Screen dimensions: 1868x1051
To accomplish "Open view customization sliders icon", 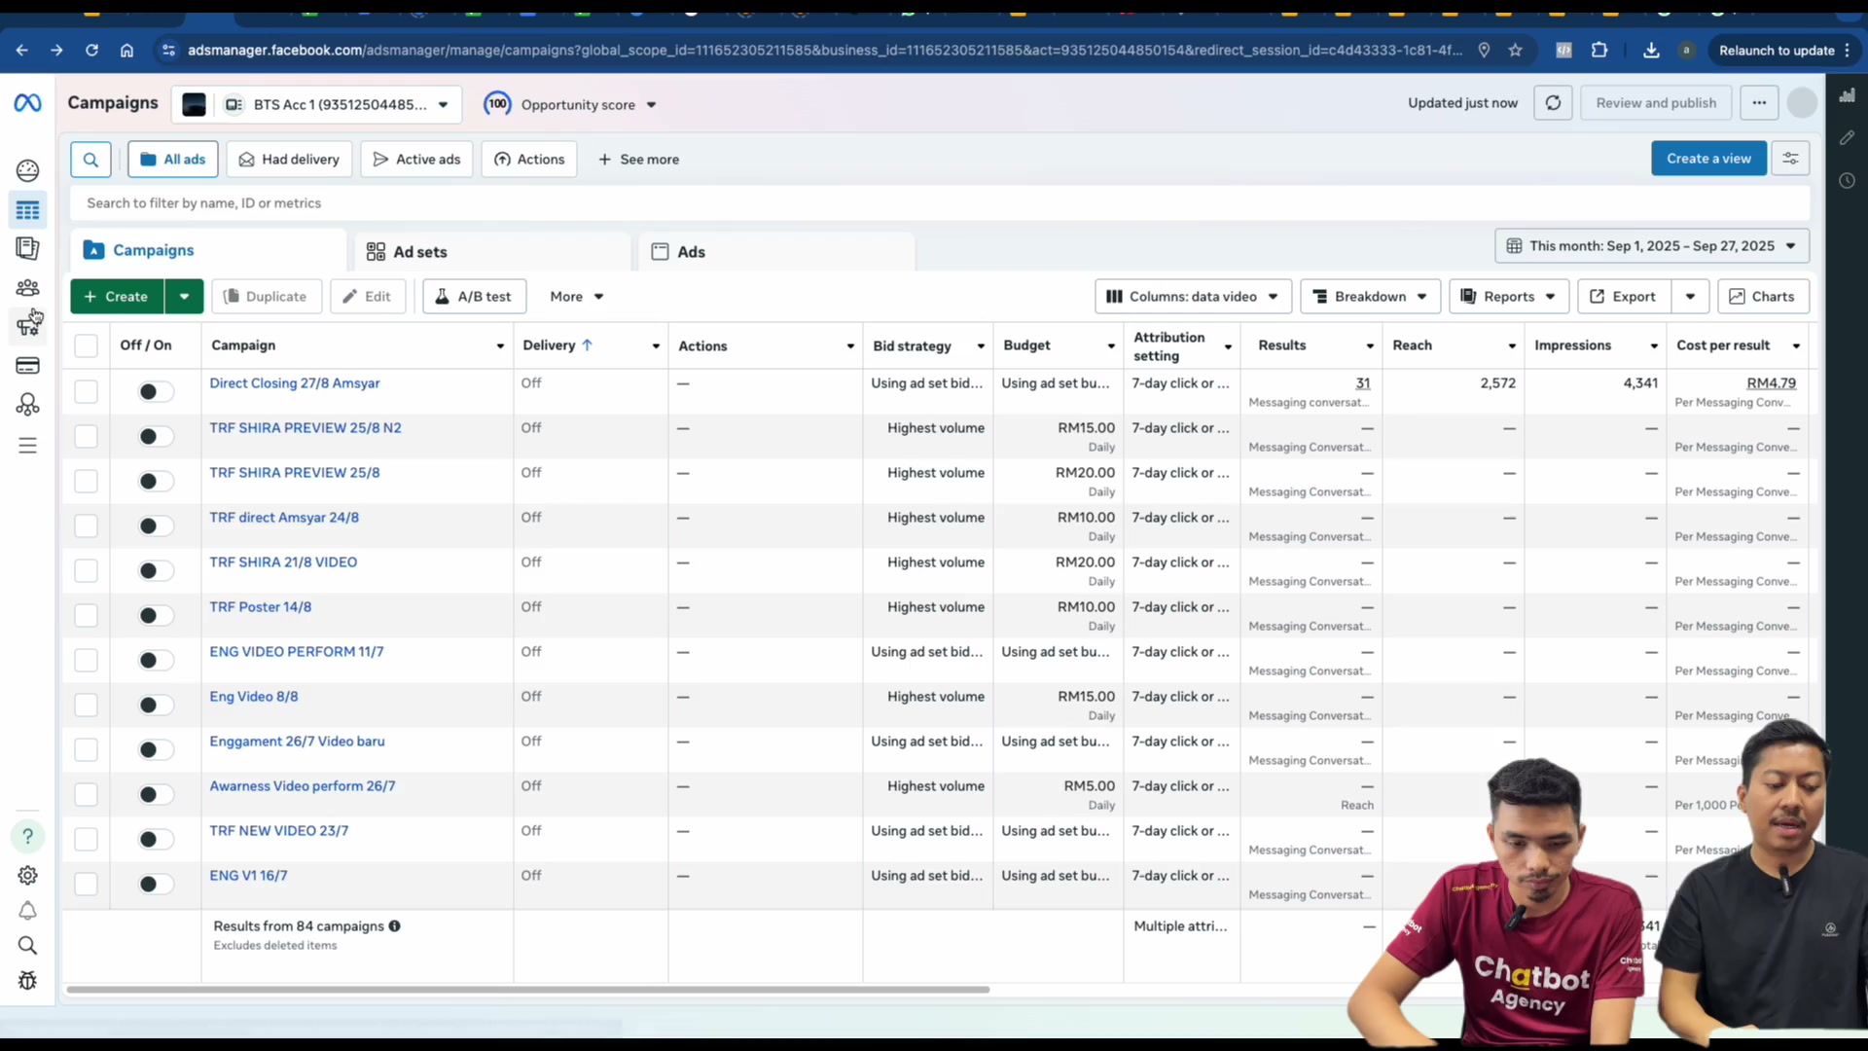I will [1790, 159].
